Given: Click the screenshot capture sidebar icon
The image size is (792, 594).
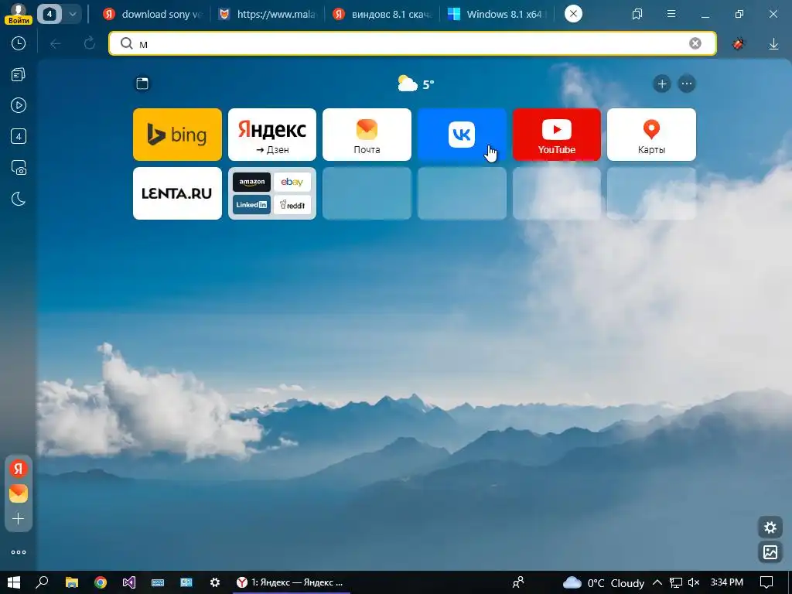Looking at the screenshot, I should pyautogui.click(x=19, y=168).
